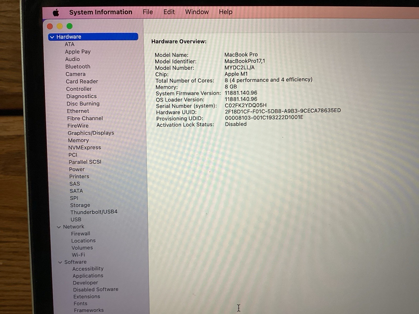Select Parallel SCSI in the sidebar
Viewport: 419px width, 314px height.
point(85,162)
